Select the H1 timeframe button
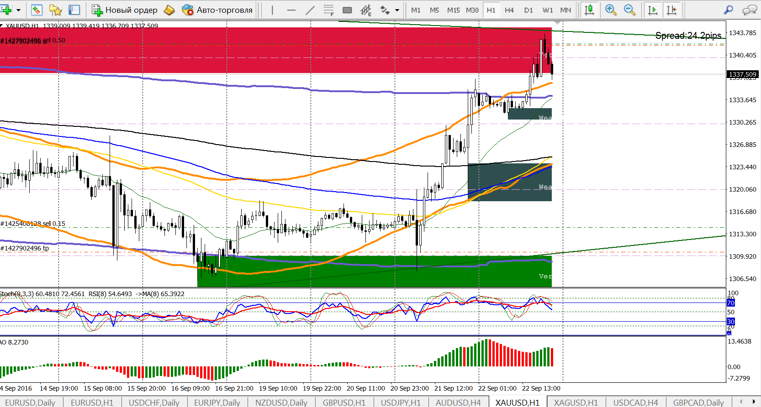Image resolution: width=761 pixels, height=407 pixels. pos(491,10)
